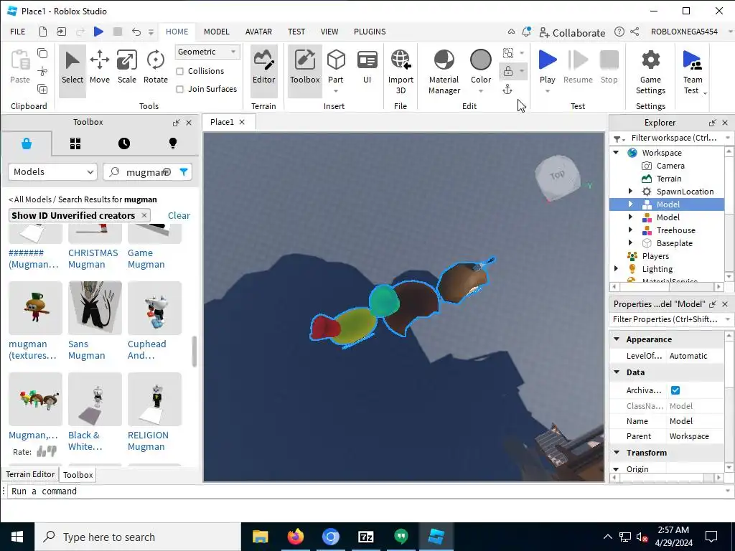Screen dimensions: 735x551
Task: Open Firefox from the taskbar
Action: 295,537
